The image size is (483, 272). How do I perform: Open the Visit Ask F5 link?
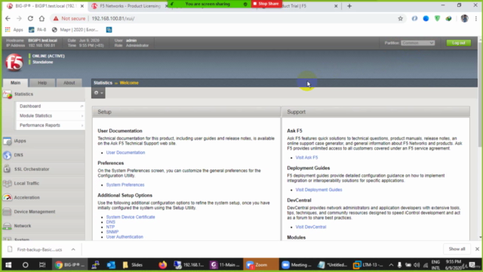click(306, 158)
